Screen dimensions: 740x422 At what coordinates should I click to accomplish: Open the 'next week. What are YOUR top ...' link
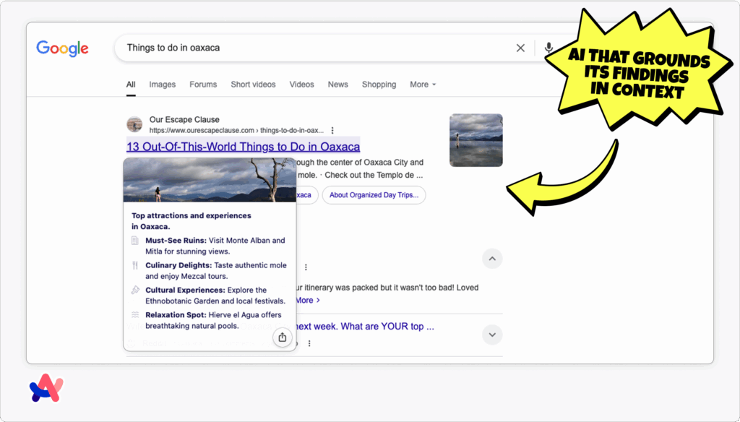pyautogui.click(x=365, y=327)
